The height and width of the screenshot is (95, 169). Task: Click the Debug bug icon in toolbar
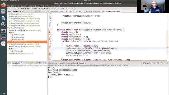[x=18, y=8]
